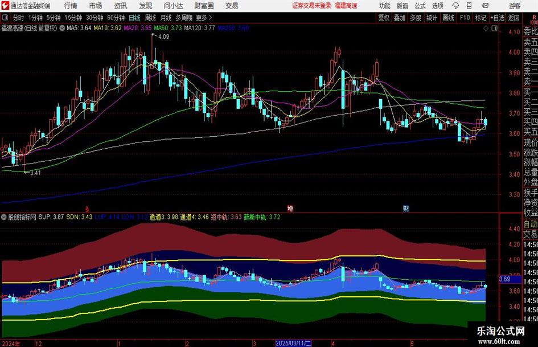Open the 问小达 menu
The image size is (538, 347).
[173, 6]
